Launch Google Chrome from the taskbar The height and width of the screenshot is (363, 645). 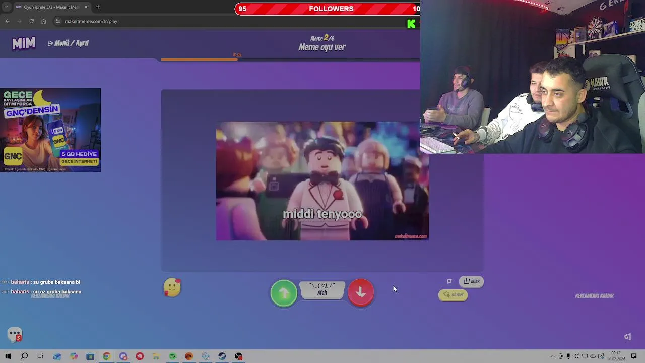(x=107, y=356)
